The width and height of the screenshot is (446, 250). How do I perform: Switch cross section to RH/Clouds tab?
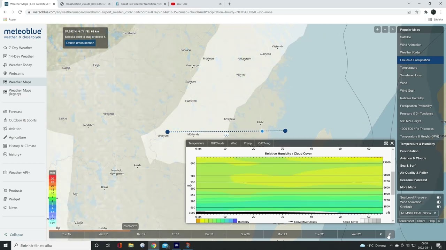pyautogui.click(x=217, y=143)
